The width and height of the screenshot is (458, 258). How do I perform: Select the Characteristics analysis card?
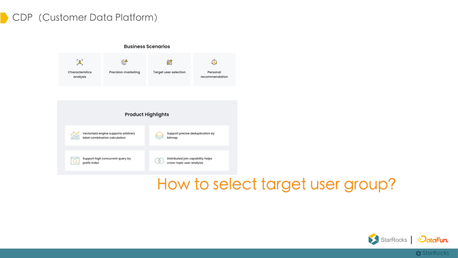80,69
